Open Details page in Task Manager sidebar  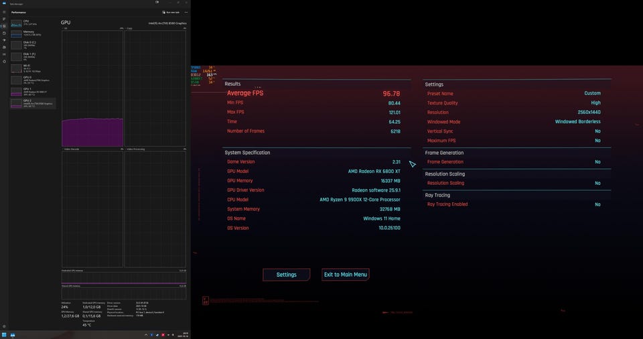[x=4, y=54]
